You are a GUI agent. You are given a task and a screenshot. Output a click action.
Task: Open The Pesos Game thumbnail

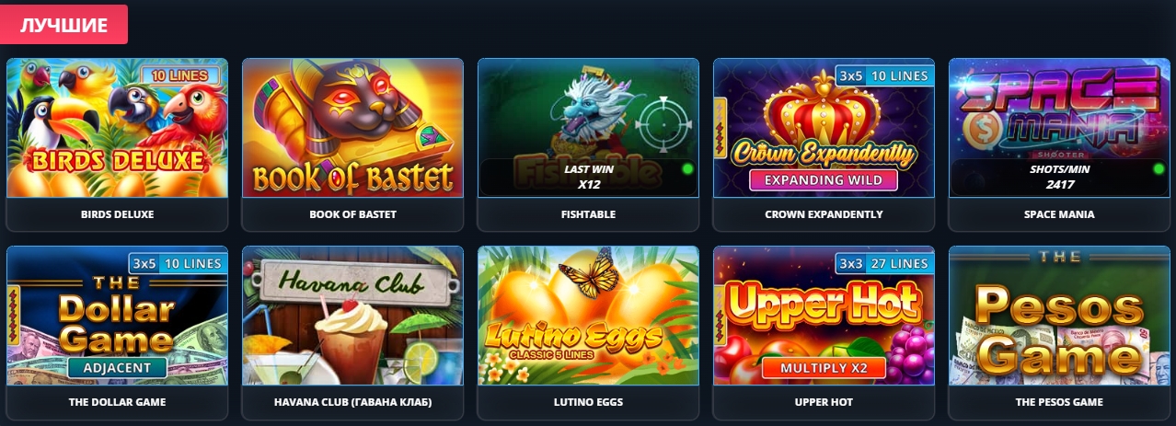1059,316
